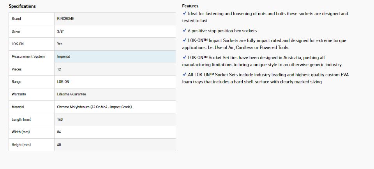Image resolution: width=374 pixels, height=169 pixels.
Task: Click the Pieces value of 12
Action: (59, 69)
